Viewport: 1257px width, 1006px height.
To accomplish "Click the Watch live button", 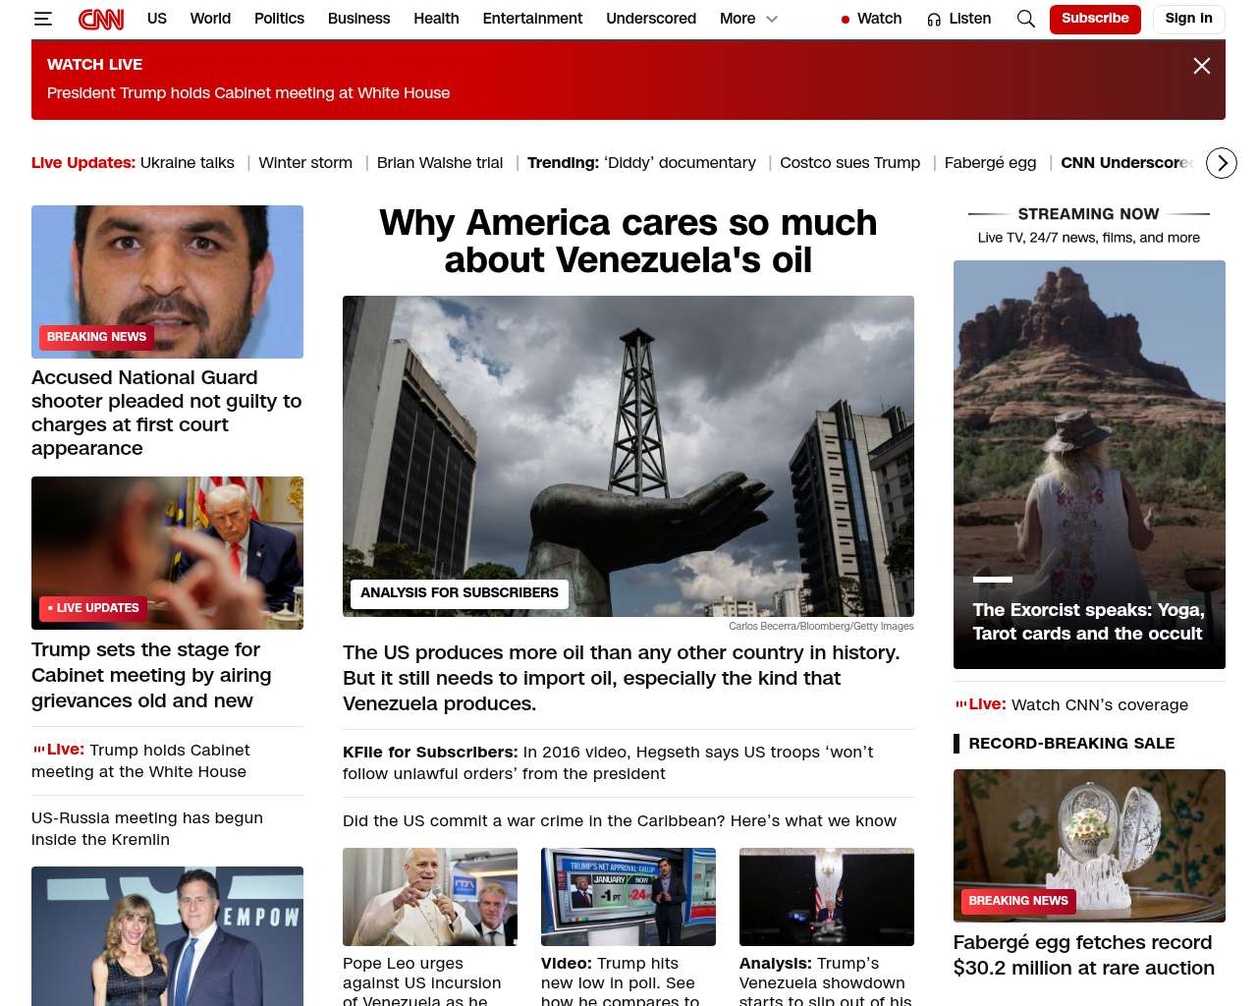I will pos(871,19).
